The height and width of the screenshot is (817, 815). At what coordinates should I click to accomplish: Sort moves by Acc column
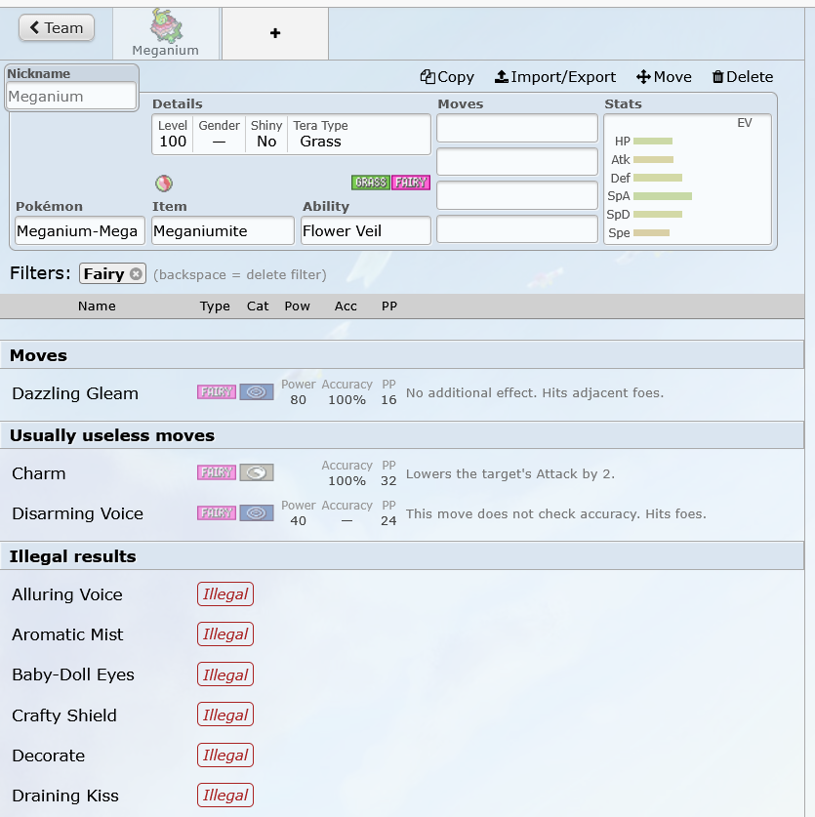tap(346, 306)
